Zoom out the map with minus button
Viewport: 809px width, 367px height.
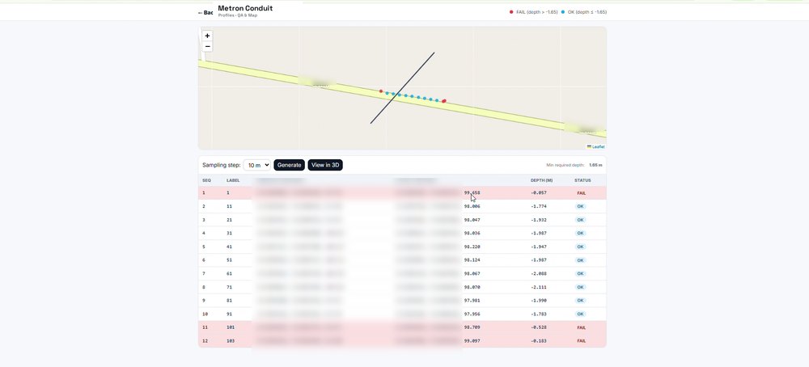pyautogui.click(x=207, y=47)
